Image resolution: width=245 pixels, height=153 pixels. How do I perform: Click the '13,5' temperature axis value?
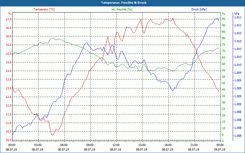9,80
